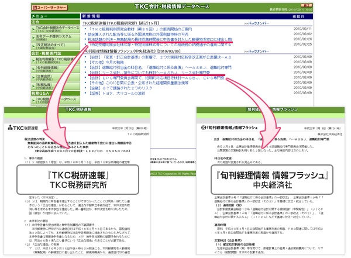Click the date 平成22年 2月26日 in left popup
The width and height of the screenshot is (351, 258).
123,128
